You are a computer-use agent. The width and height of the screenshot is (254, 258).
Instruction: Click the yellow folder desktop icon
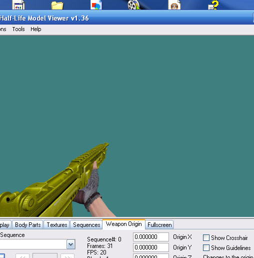coord(57,6)
